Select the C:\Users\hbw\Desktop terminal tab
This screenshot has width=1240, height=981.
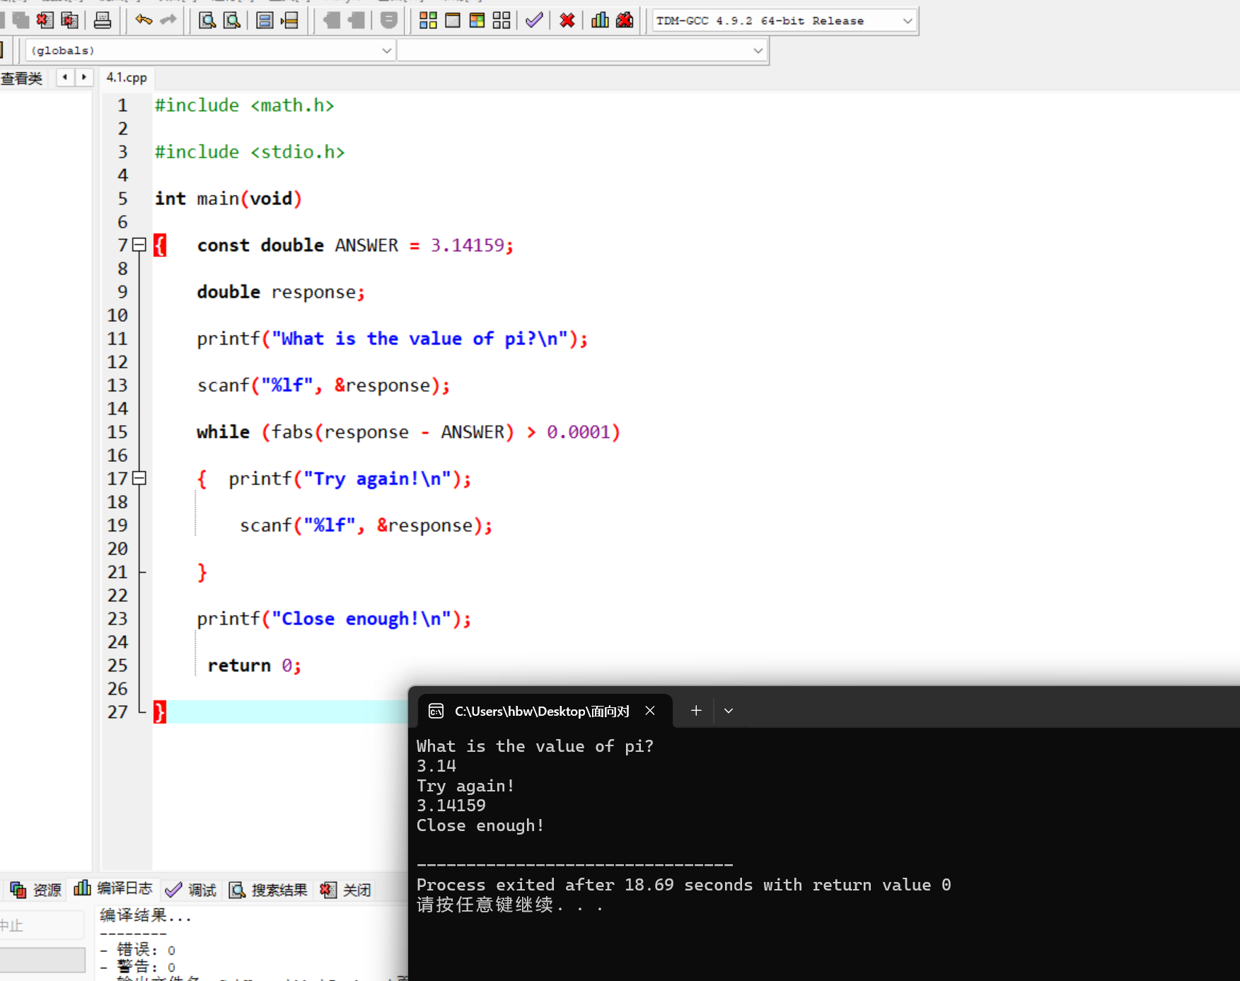pyautogui.click(x=543, y=711)
